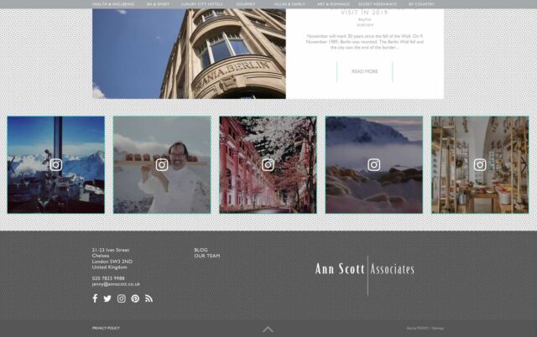Select Villas & Family in navigation

click(x=289, y=4)
